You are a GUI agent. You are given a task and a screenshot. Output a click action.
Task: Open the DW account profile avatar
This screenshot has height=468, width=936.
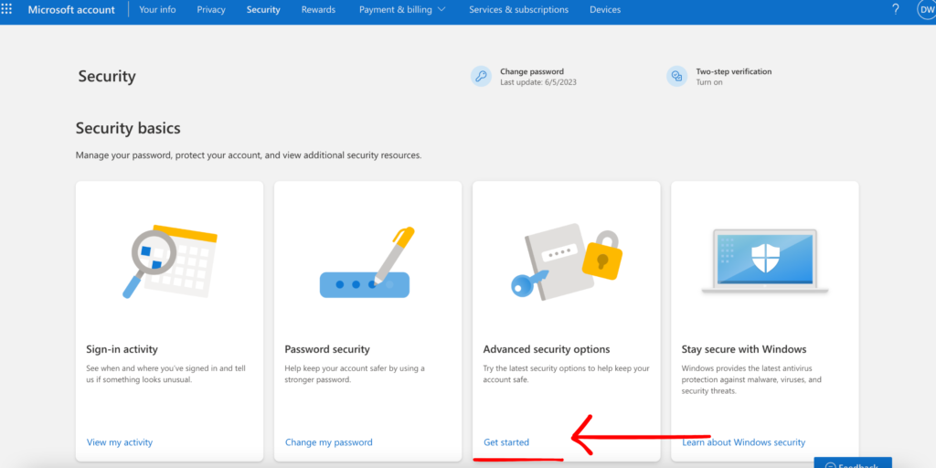click(x=925, y=10)
